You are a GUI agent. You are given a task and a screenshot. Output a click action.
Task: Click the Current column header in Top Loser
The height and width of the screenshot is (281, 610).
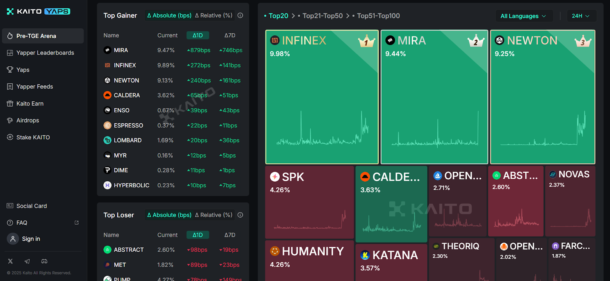click(x=167, y=235)
